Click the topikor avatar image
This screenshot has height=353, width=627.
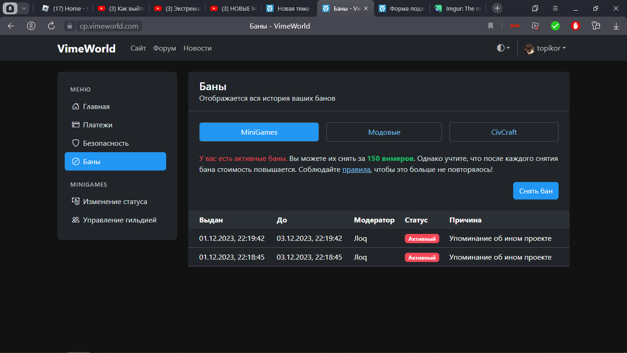[x=529, y=49]
